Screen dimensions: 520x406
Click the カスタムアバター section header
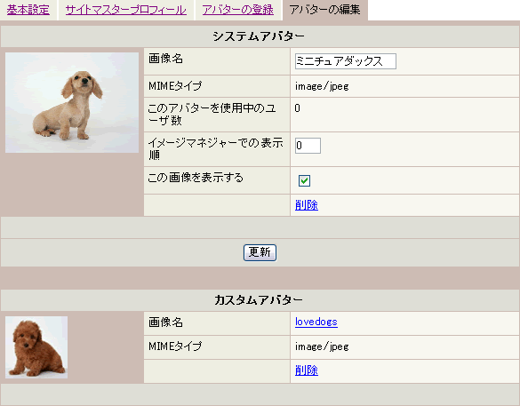(259, 299)
